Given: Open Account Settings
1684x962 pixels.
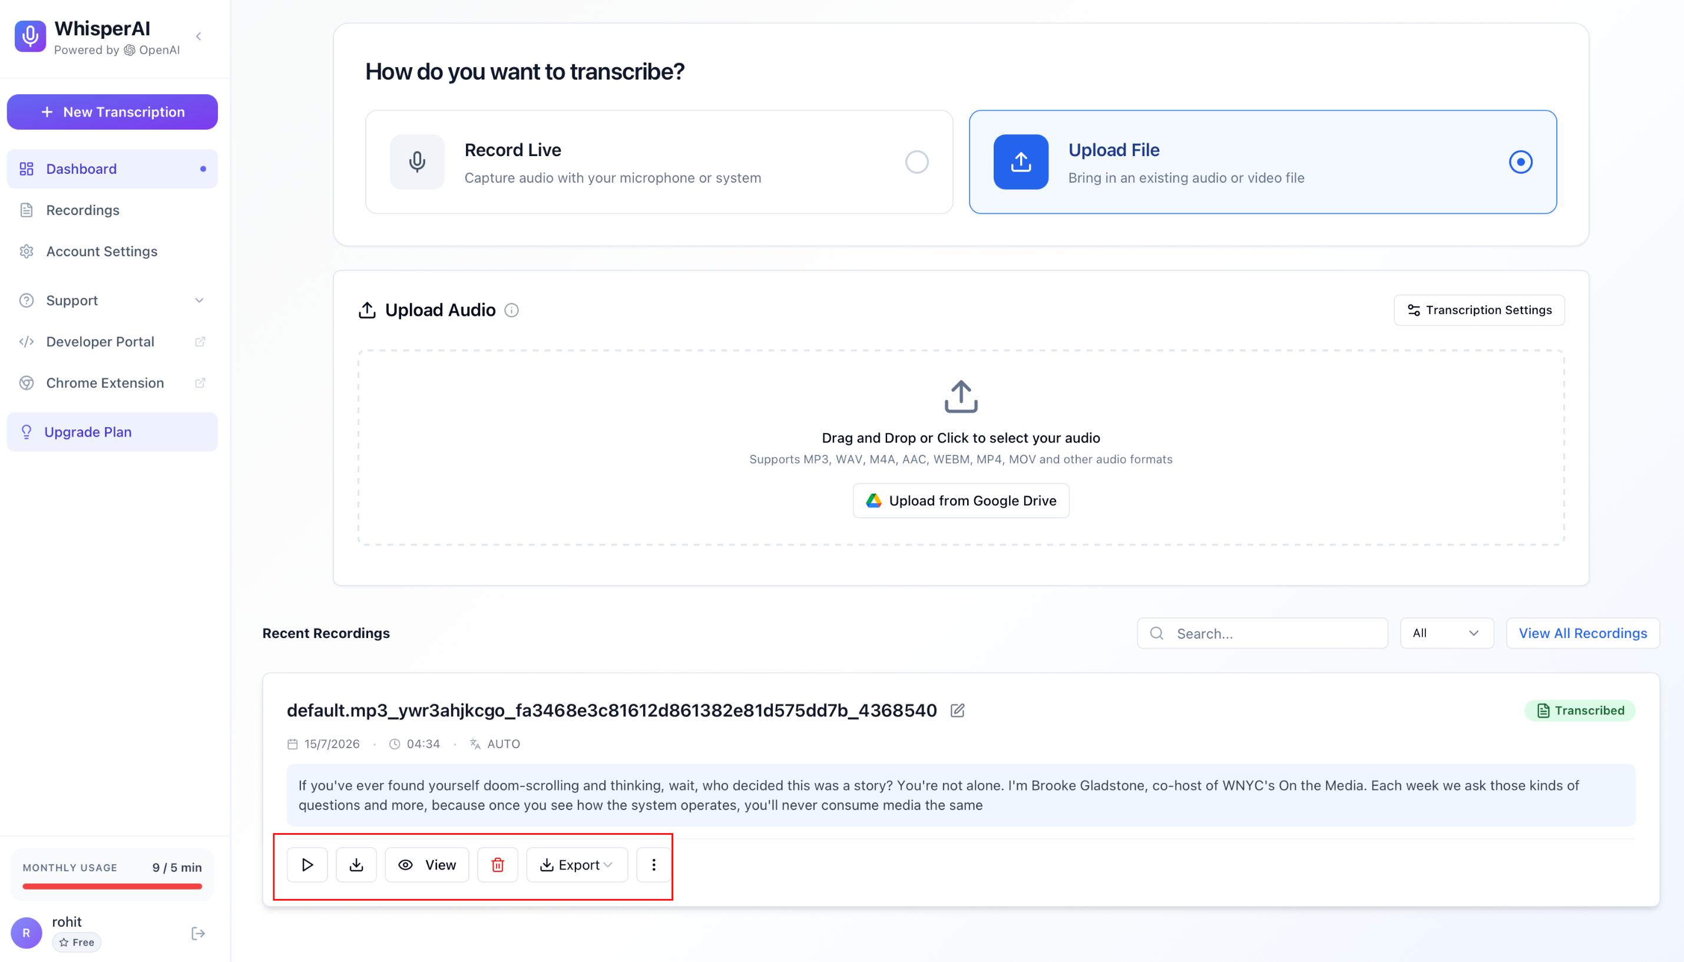Looking at the screenshot, I should (113, 251).
